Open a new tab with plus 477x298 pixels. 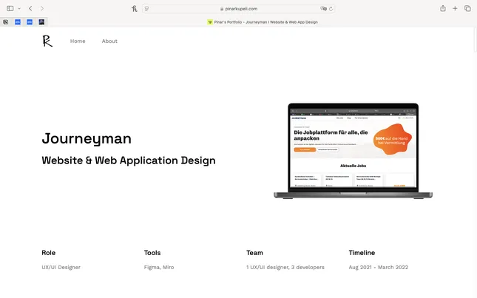pos(455,9)
